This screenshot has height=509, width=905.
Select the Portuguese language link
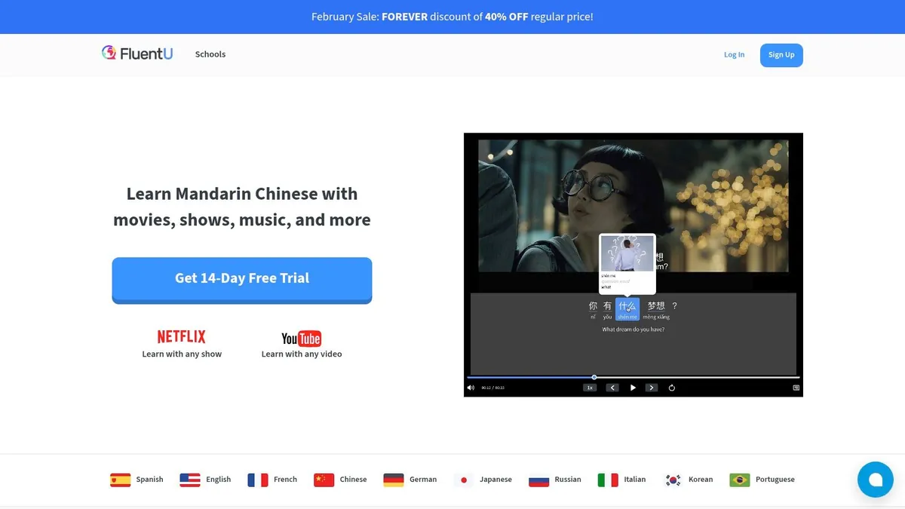tap(775, 480)
